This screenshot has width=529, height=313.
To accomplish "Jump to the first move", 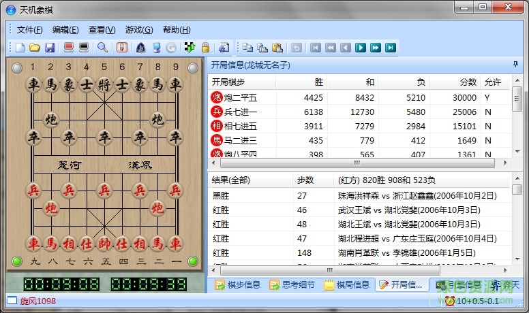I will tap(316, 48).
